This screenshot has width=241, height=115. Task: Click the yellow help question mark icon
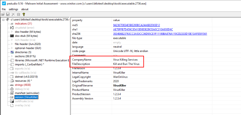click(23, 14)
